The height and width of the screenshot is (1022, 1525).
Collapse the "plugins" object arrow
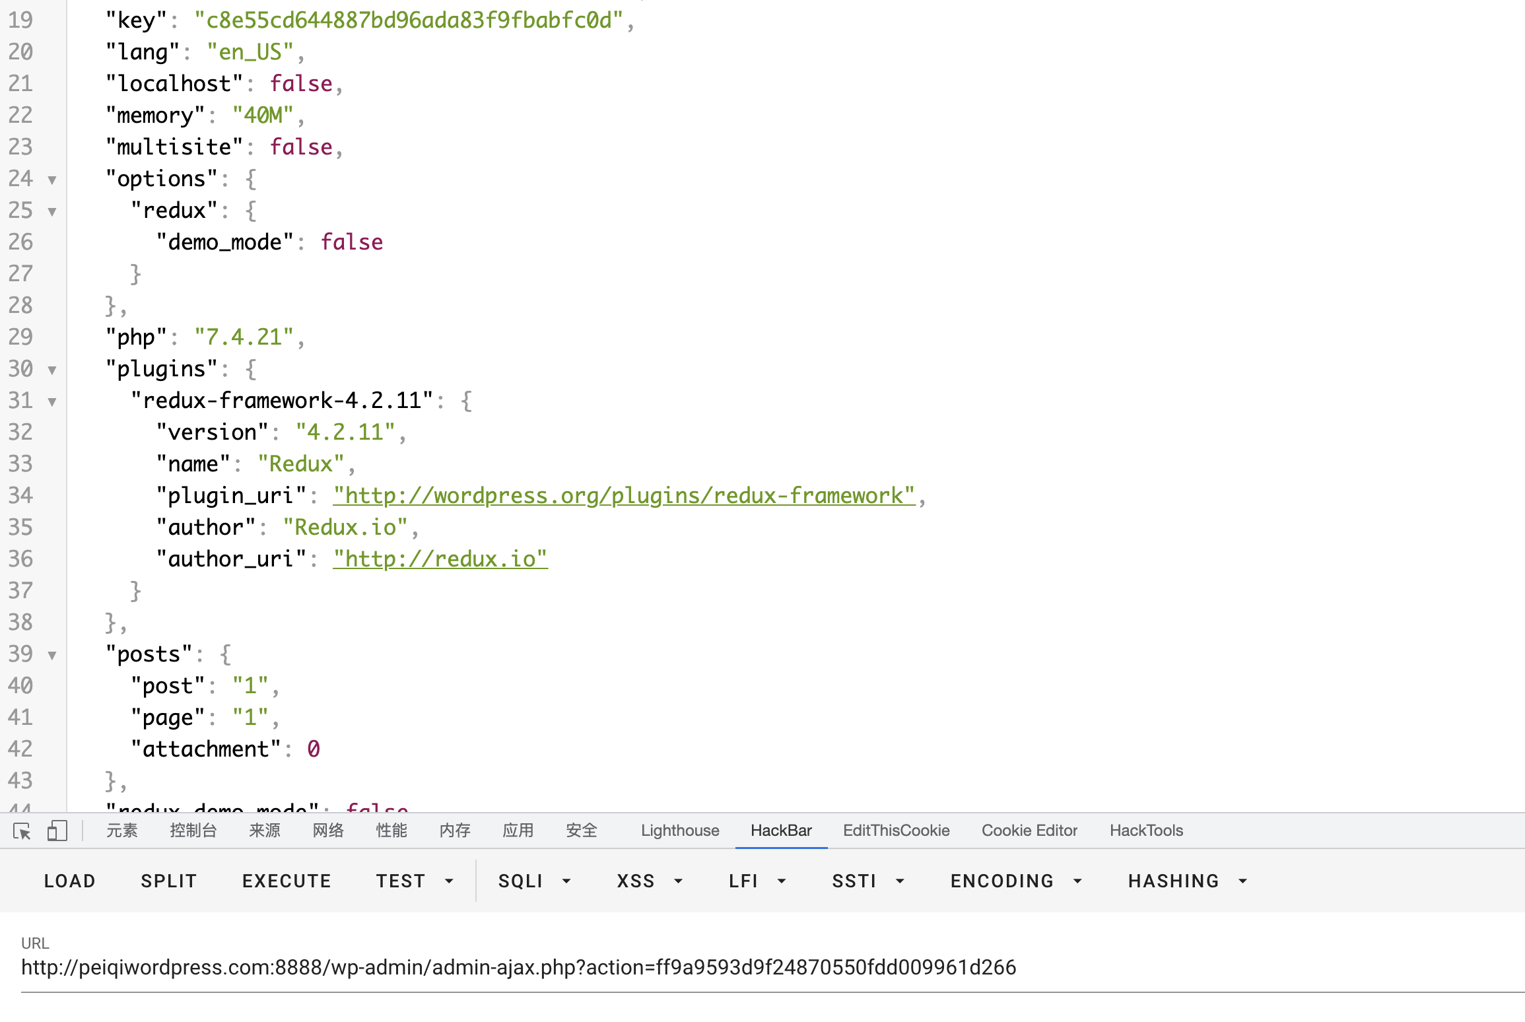point(52,370)
